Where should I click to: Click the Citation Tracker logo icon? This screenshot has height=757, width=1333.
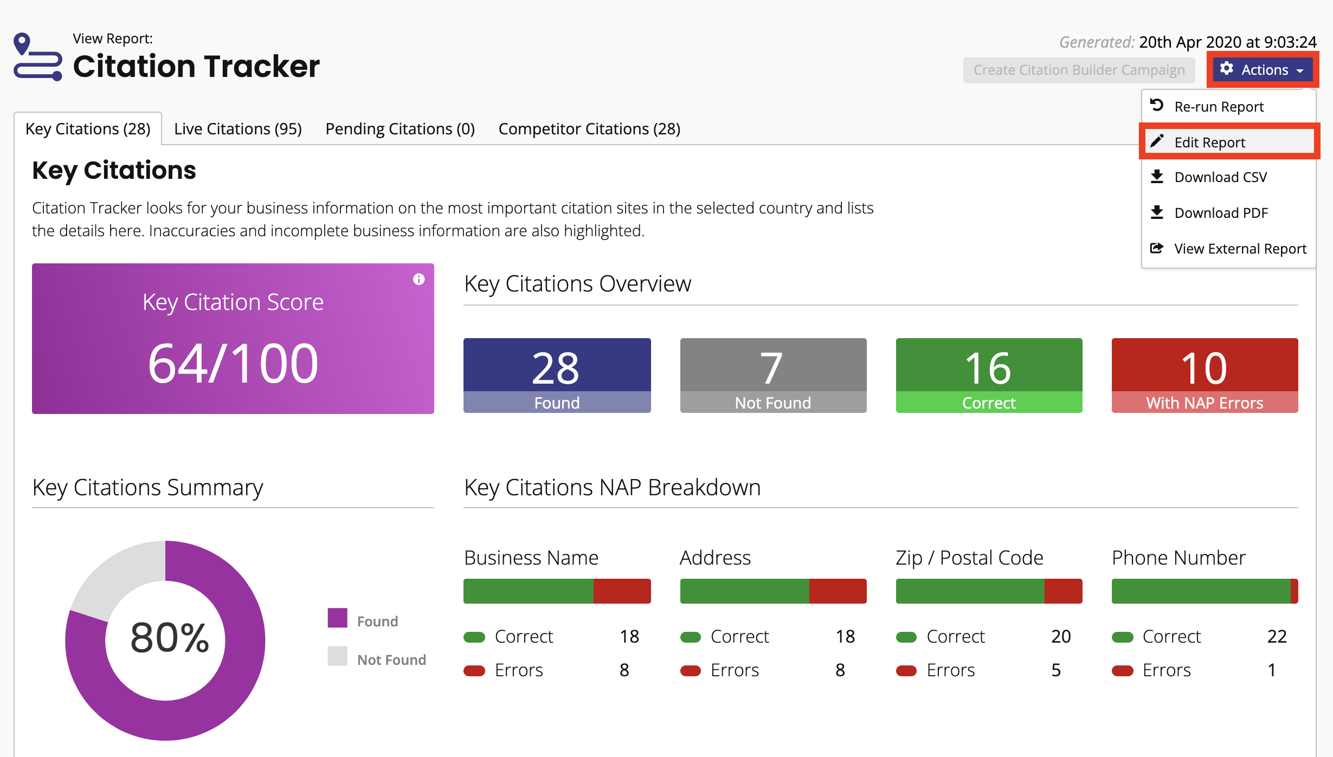coord(38,57)
